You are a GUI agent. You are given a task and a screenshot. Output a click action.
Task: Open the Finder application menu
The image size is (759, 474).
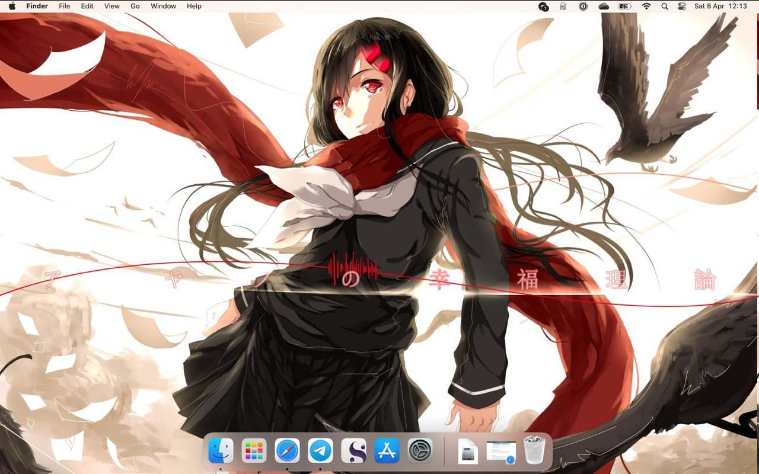click(x=37, y=6)
